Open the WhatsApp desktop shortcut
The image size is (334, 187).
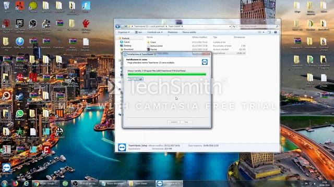[20, 115]
